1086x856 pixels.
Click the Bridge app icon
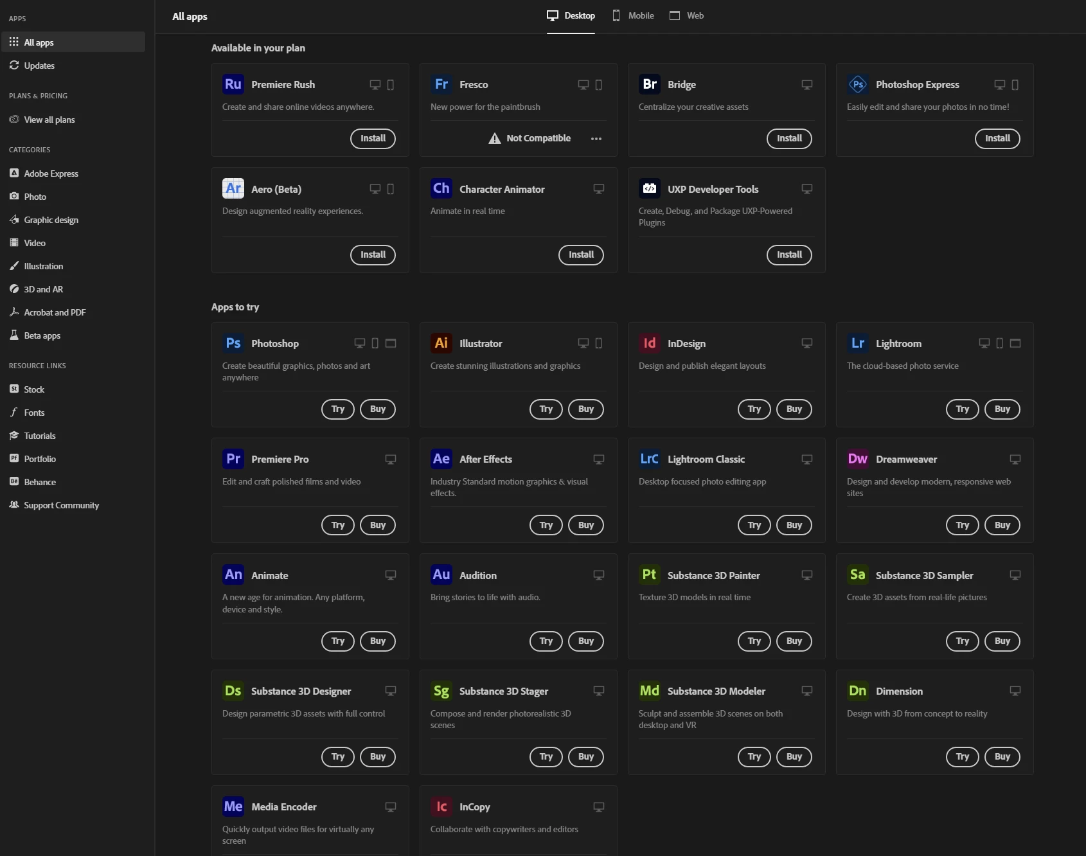pos(650,84)
